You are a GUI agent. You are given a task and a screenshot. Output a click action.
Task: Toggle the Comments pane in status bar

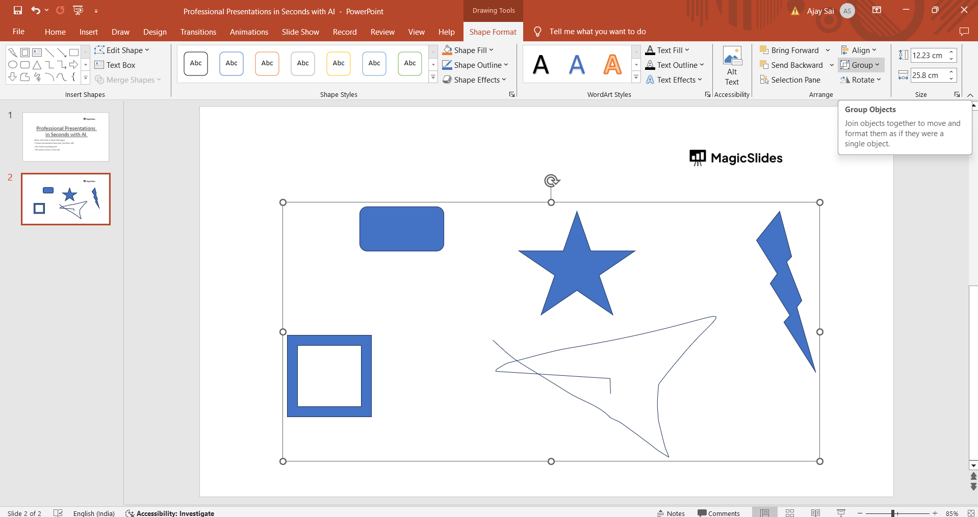[718, 513]
